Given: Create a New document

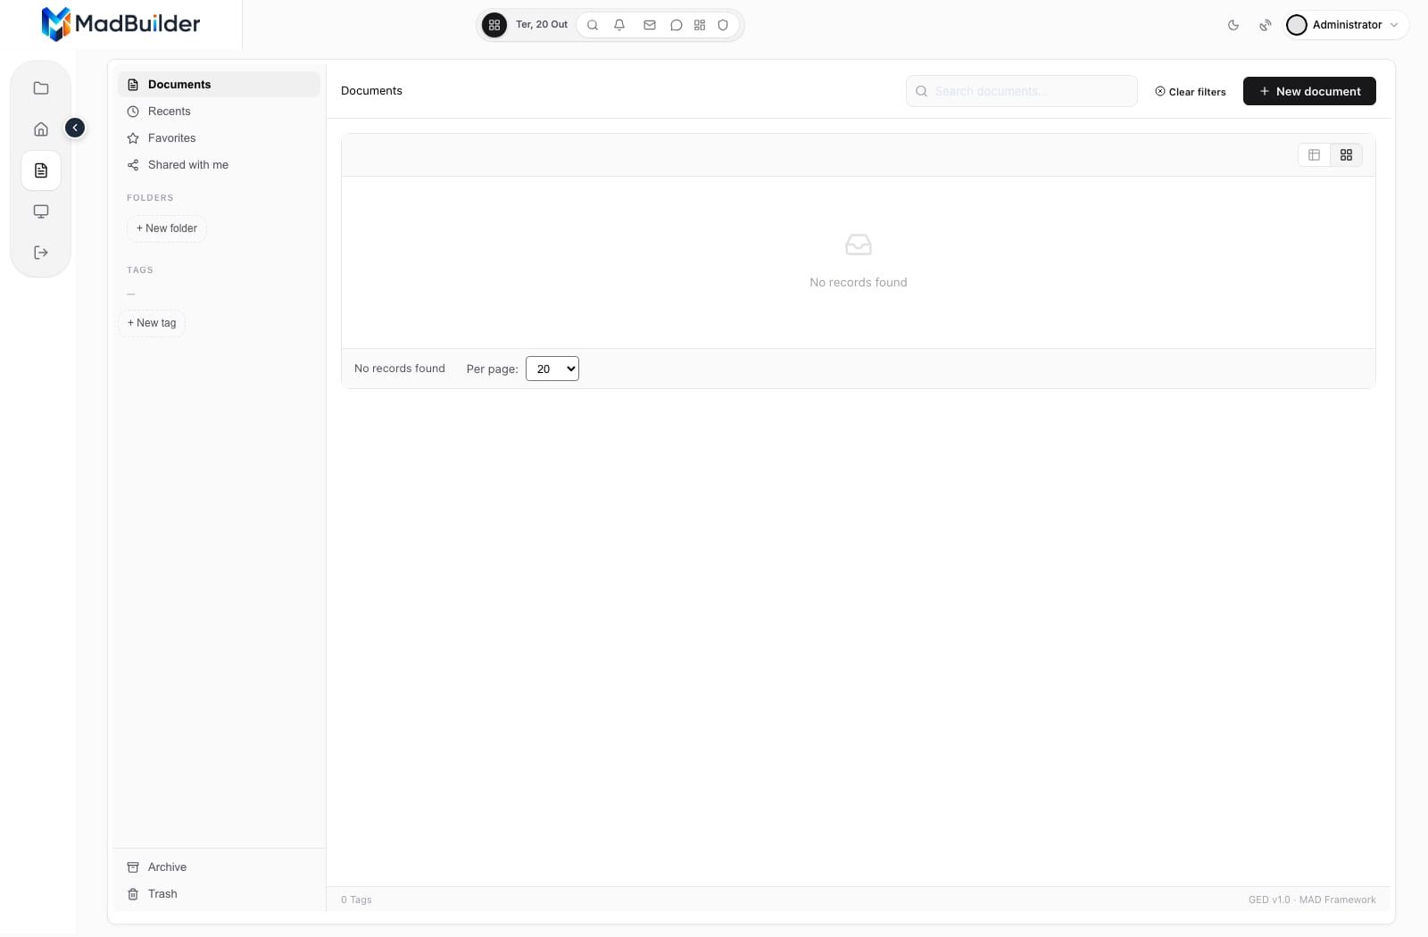Looking at the screenshot, I should 1309,91.
